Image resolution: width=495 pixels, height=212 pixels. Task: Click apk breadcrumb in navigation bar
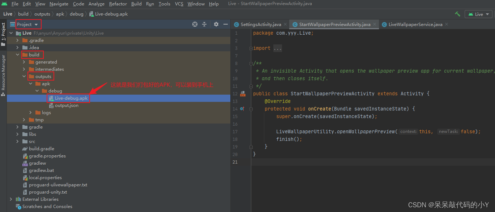coord(60,14)
